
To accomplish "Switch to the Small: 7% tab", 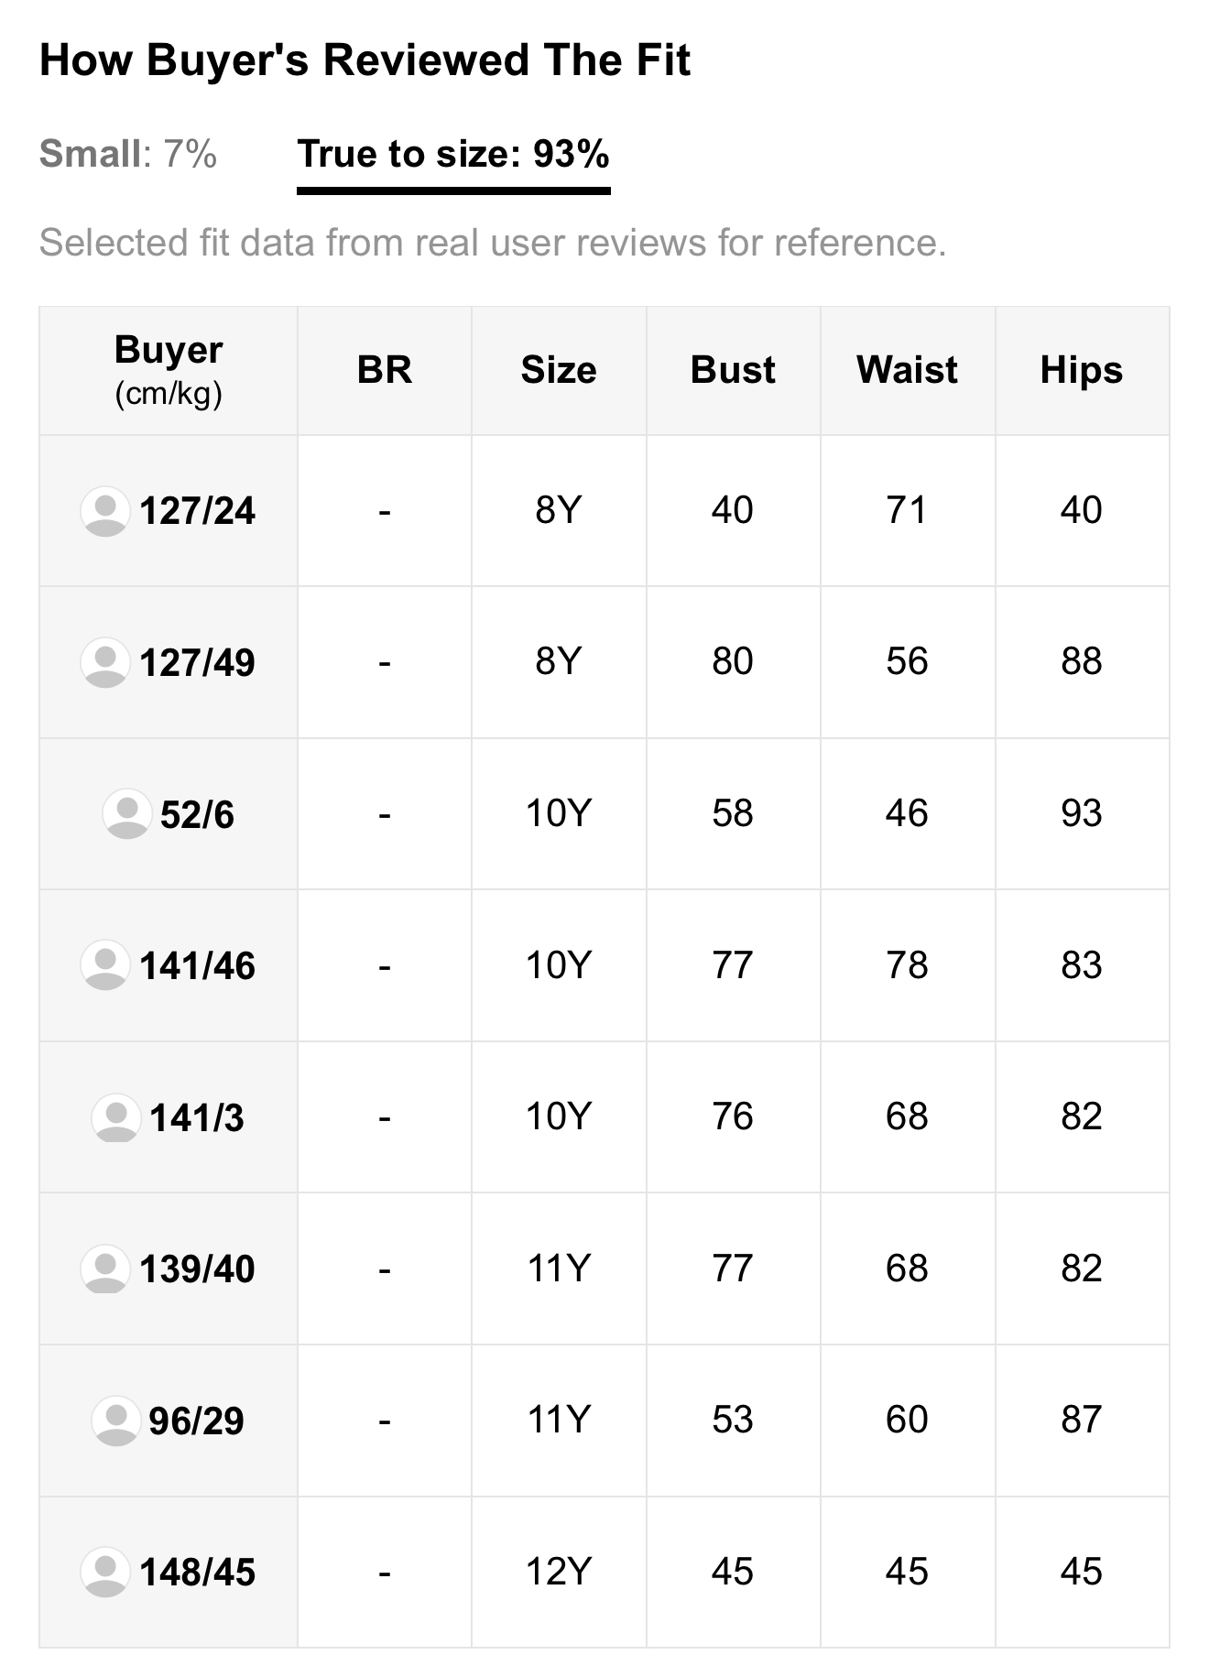I will (128, 154).
